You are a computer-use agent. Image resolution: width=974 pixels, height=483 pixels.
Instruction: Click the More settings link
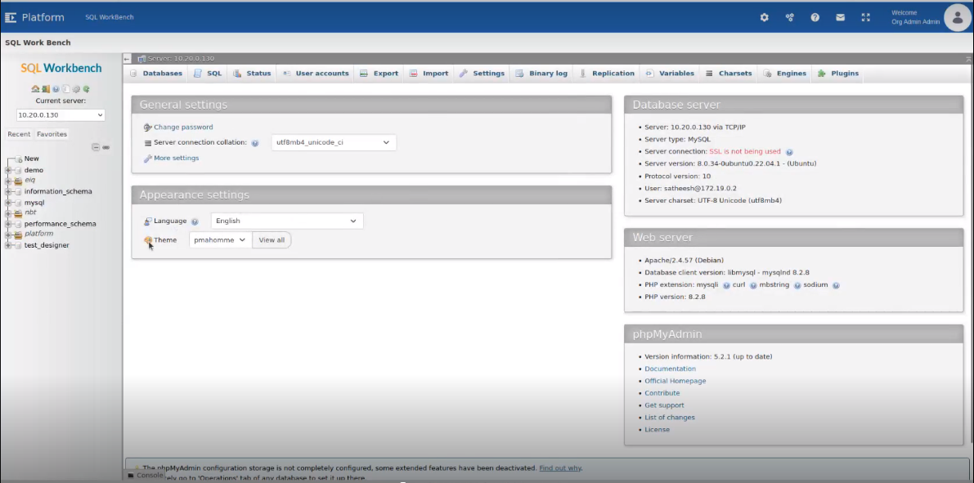point(177,159)
